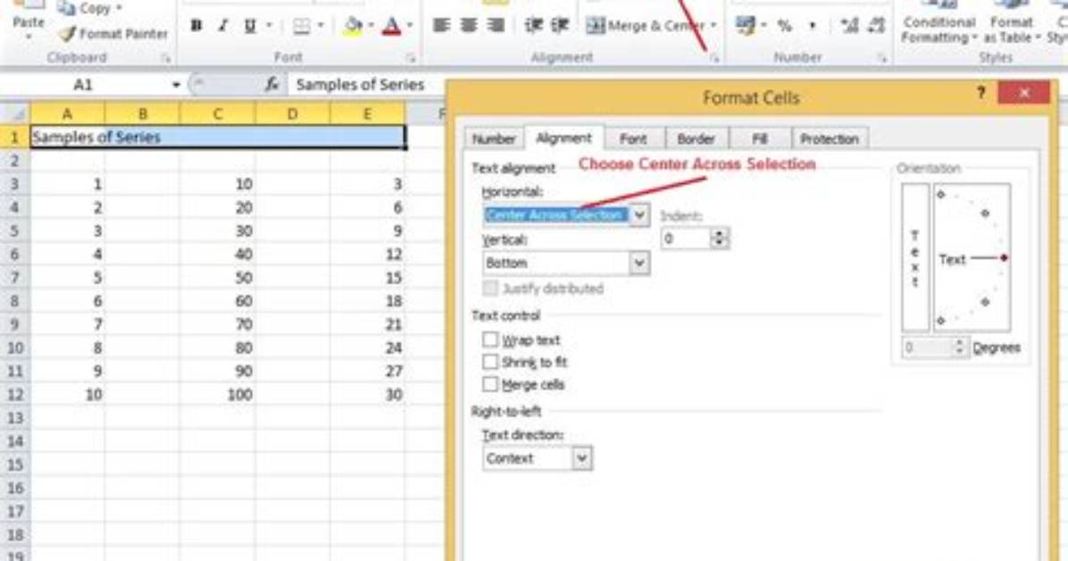Open Clipboard dialog launcher

[x=165, y=59]
